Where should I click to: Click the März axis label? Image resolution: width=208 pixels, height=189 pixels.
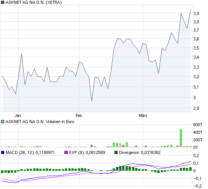pyautogui.click(x=143, y=115)
